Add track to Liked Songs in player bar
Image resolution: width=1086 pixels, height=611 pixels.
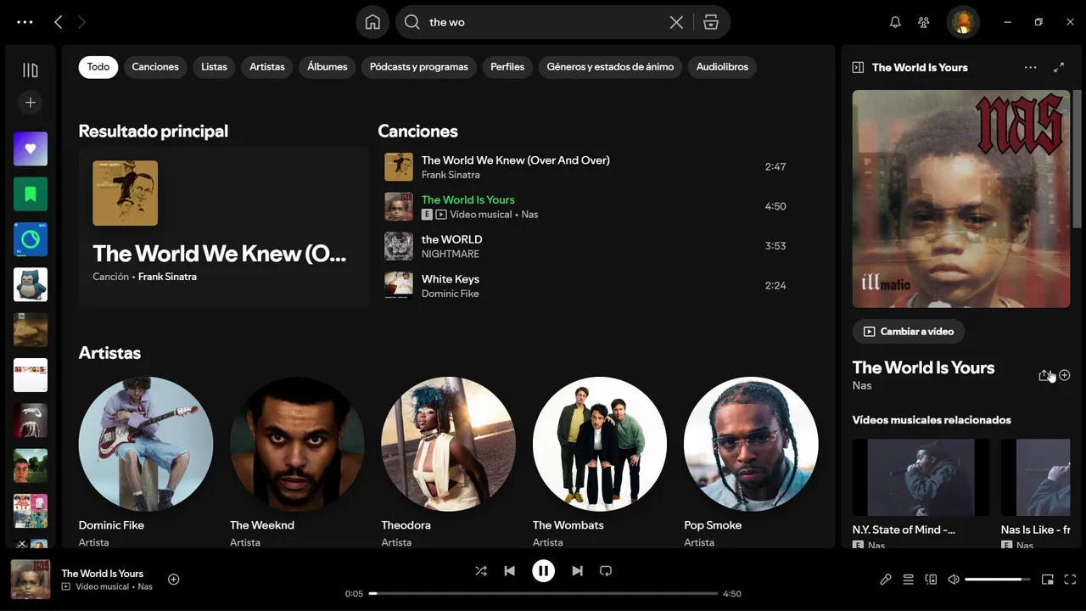[x=174, y=580]
